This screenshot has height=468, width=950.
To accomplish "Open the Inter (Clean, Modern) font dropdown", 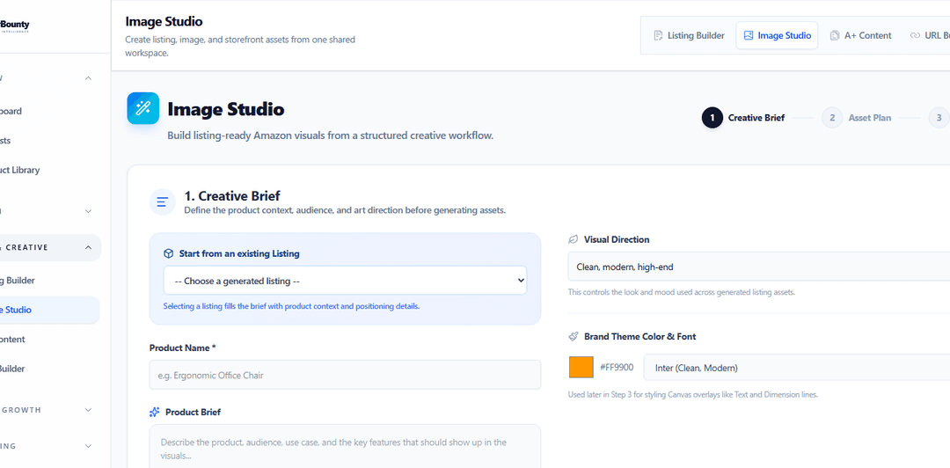I will [796, 368].
